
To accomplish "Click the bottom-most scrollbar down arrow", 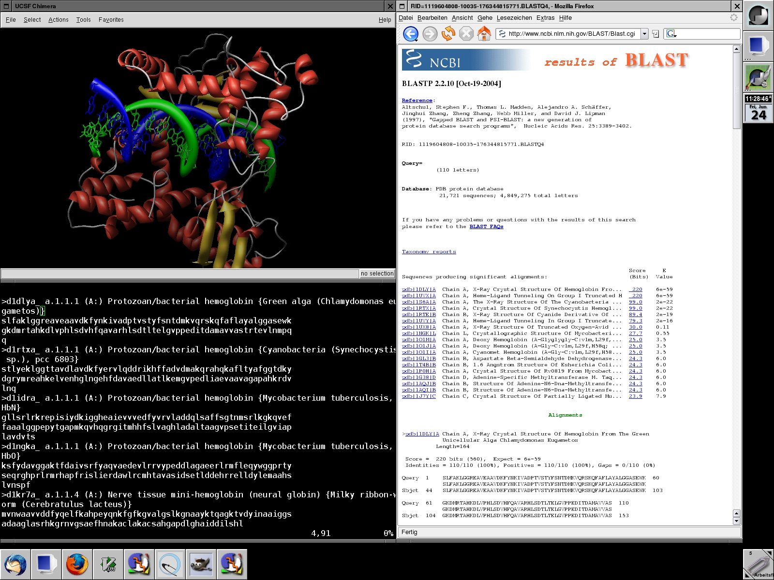I will (x=737, y=521).
